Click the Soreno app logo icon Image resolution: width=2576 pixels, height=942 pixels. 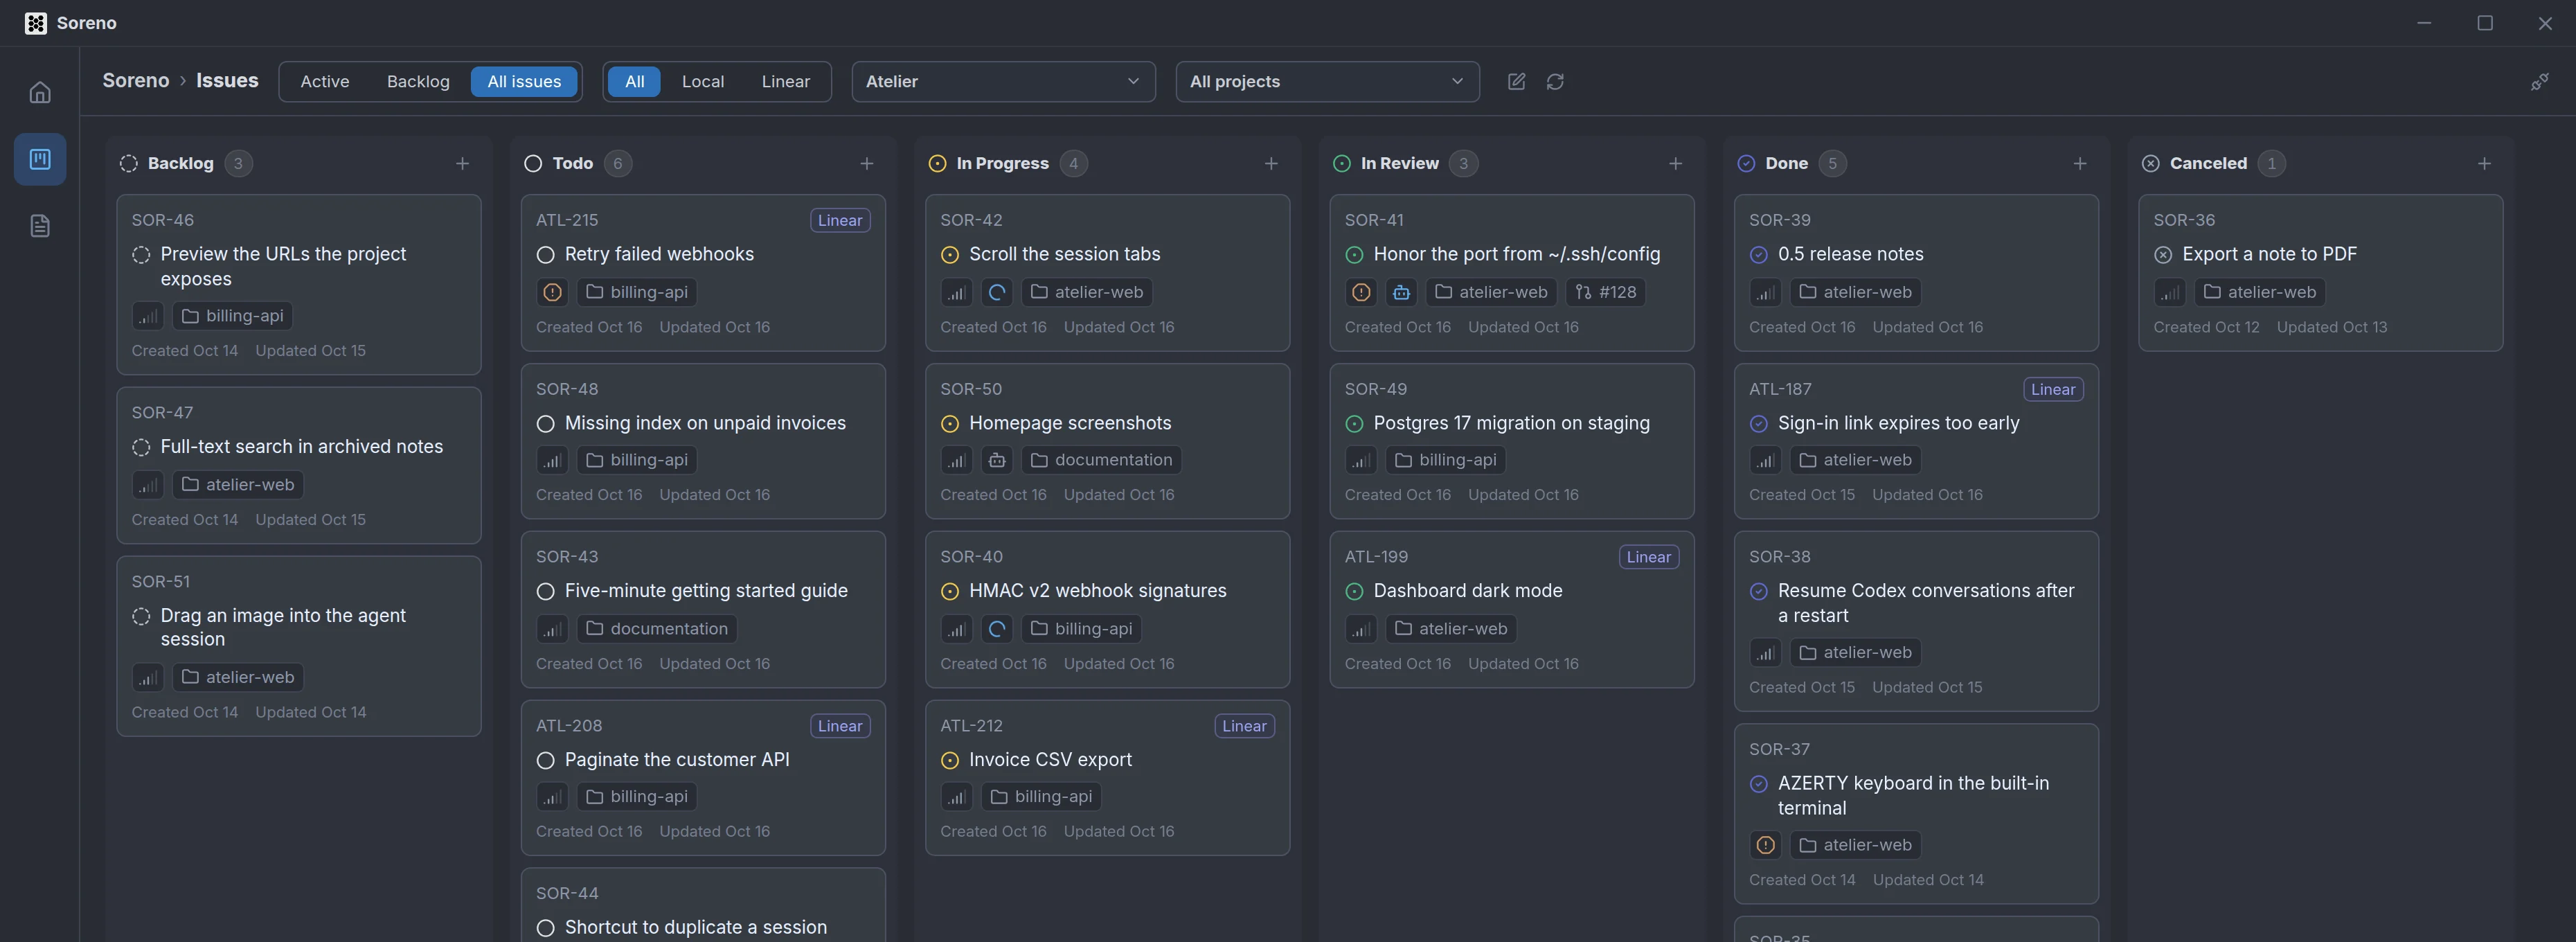pos(36,23)
